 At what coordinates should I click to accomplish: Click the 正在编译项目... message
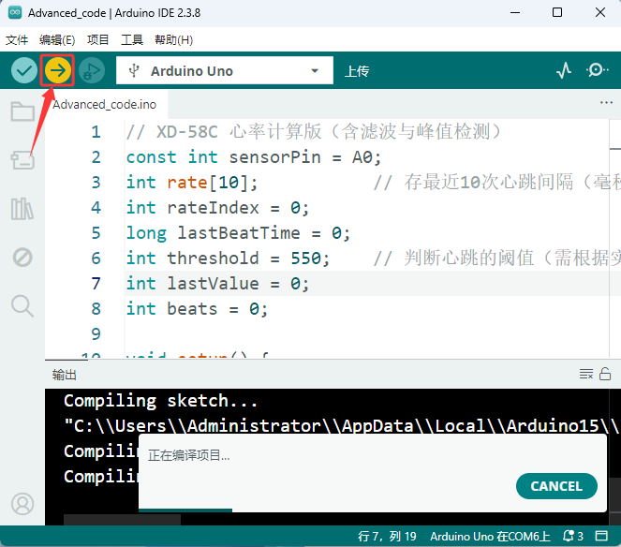click(188, 455)
